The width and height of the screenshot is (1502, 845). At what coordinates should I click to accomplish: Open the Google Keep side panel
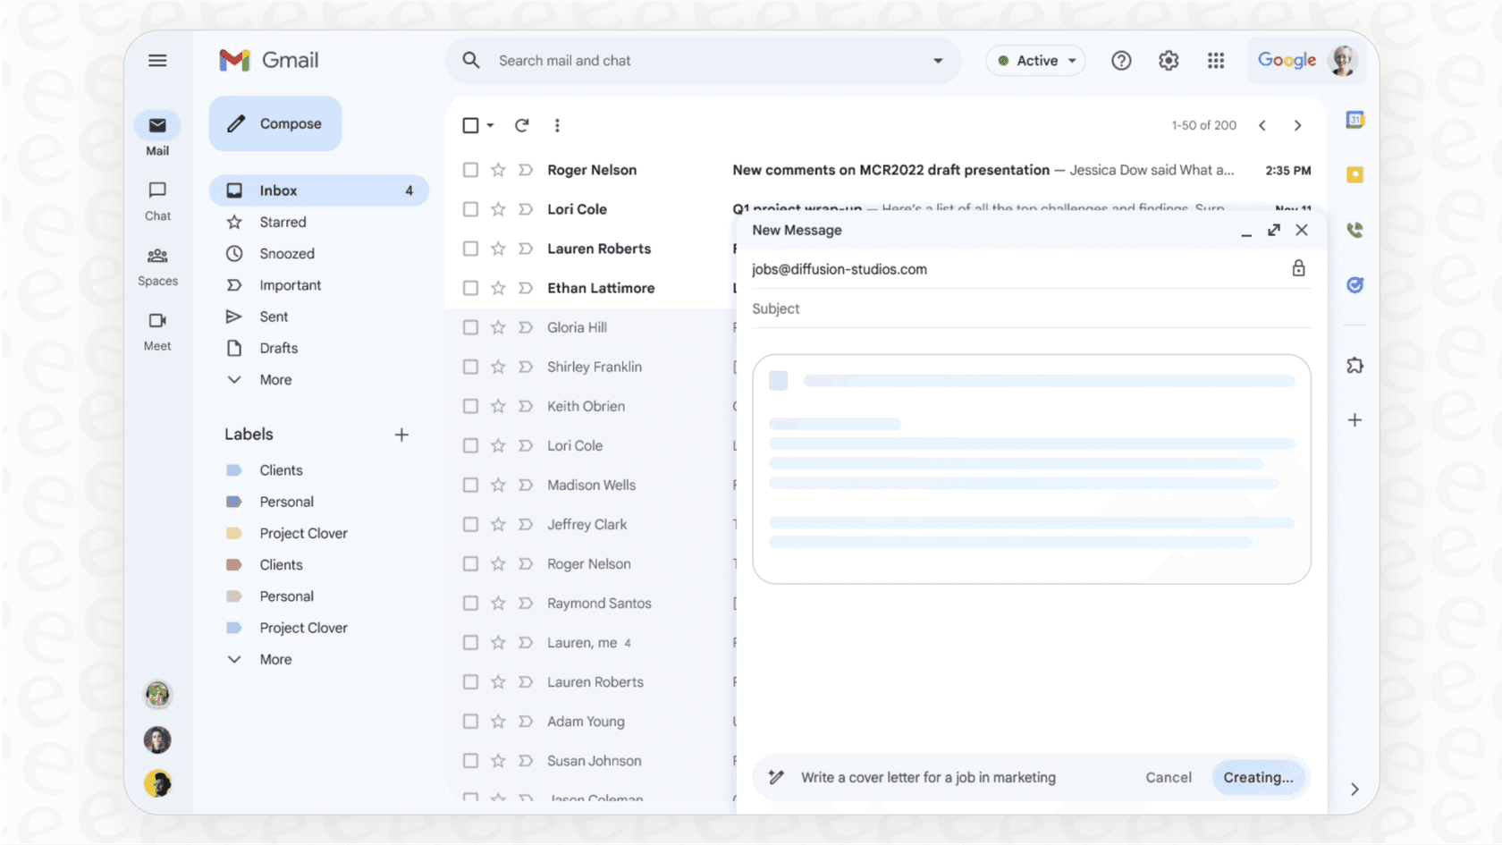point(1355,174)
